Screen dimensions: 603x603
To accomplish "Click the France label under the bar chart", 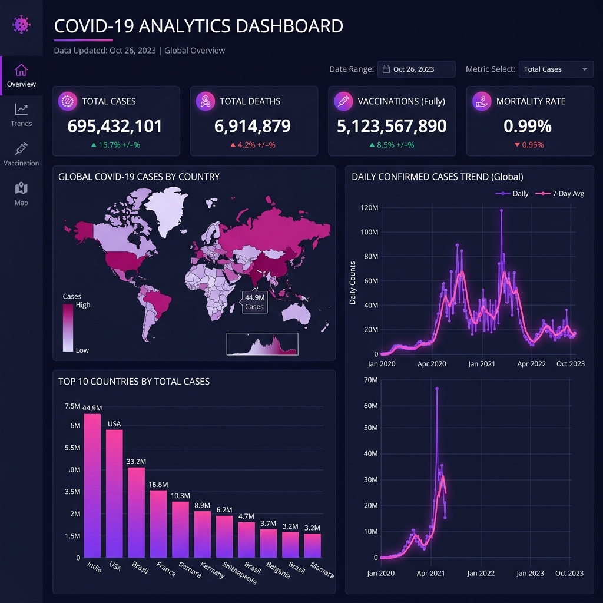I will click(x=165, y=569).
